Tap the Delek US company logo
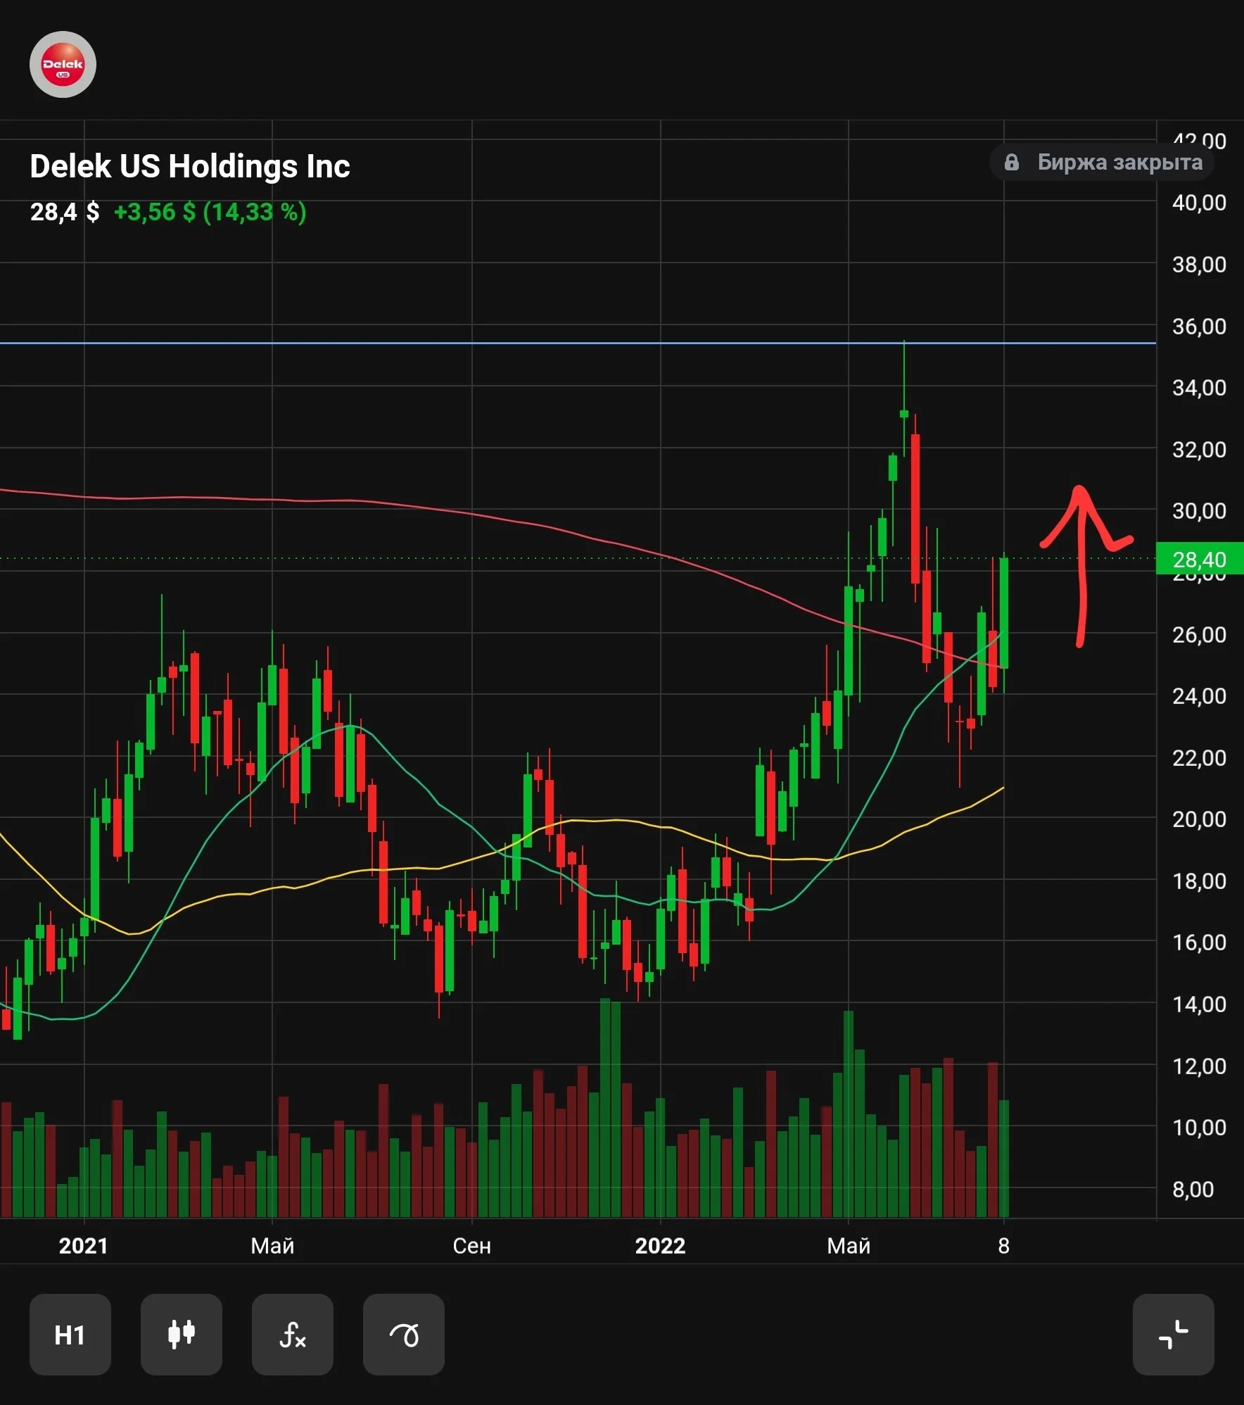The width and height of the screenshot is (1244, 1405). click(63, 64)
